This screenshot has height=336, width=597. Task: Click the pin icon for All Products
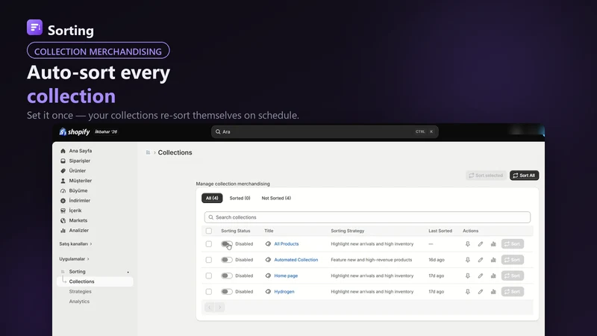point(468,244)
